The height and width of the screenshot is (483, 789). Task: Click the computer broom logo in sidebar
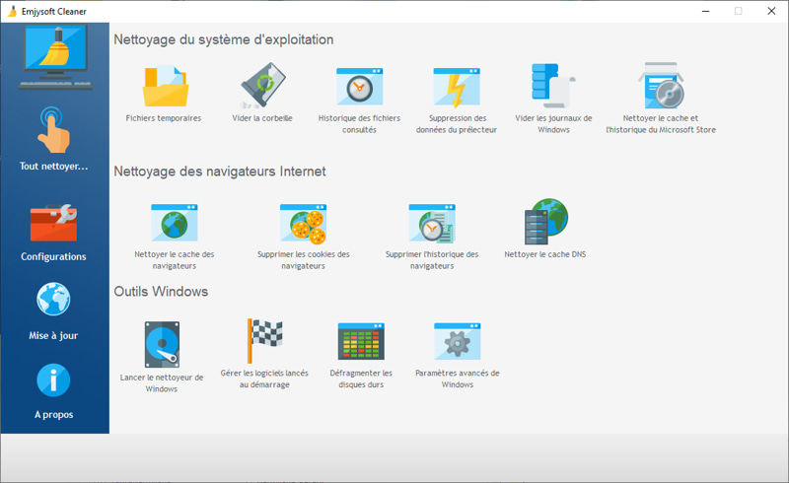(54, 57)
